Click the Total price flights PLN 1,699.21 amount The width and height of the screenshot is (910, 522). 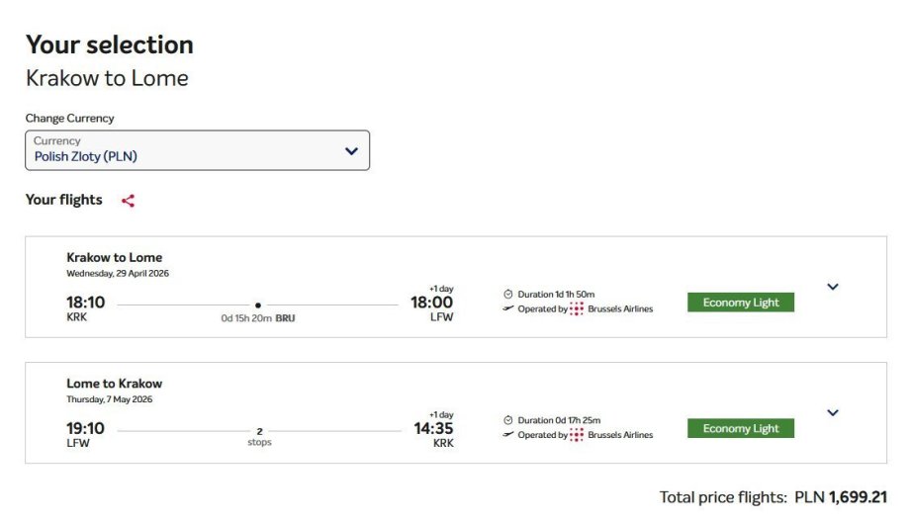[x=857, y=497]
